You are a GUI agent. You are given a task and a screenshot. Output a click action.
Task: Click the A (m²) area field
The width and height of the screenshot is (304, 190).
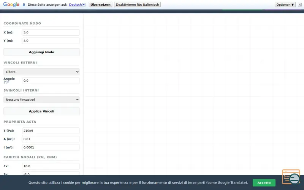[51, 139]
